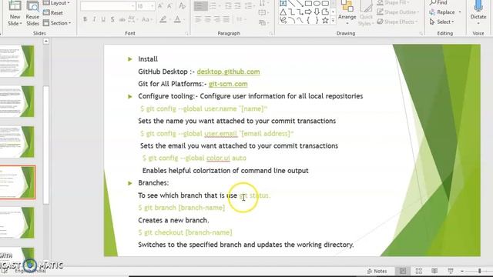Start Slide Show from status bar
The height and width of the screenshot is (277, 493).
click(451, 271)
